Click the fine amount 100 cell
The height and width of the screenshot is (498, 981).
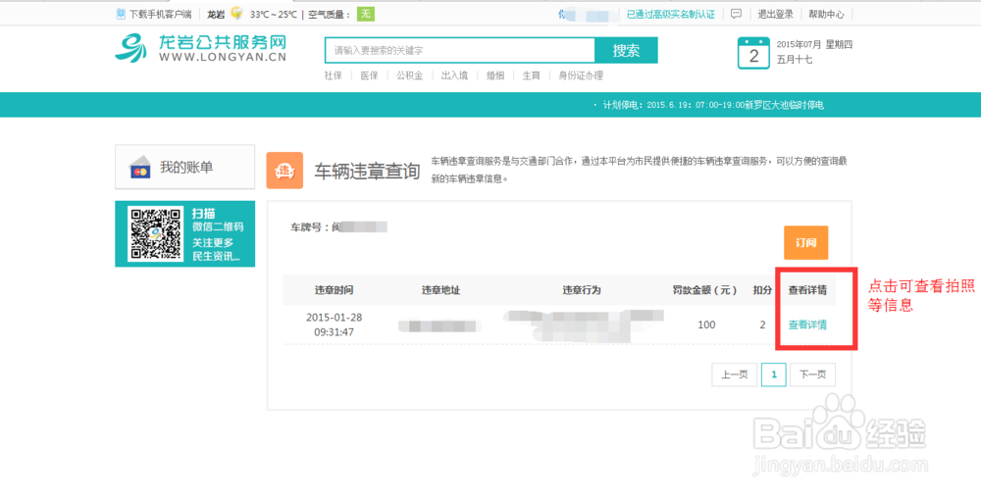point(706,324)
